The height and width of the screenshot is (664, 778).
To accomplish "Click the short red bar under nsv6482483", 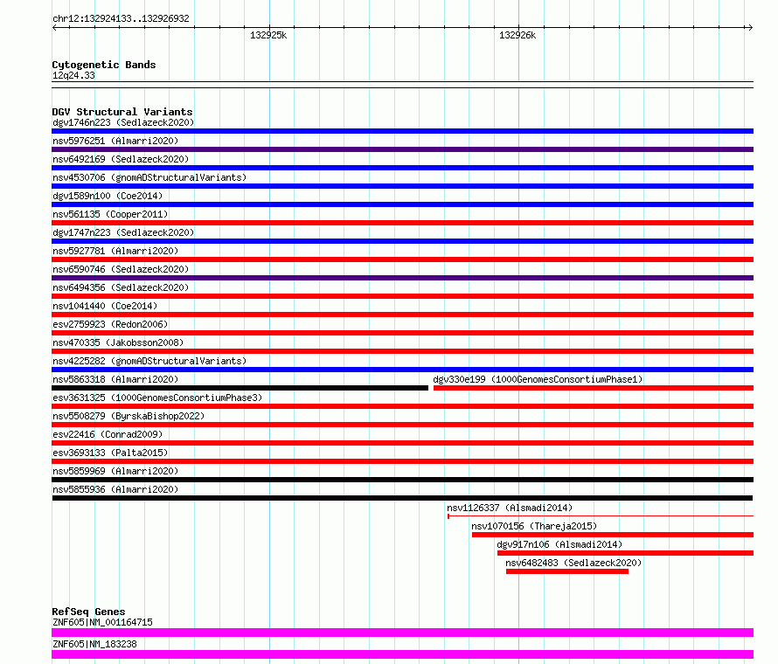I will pos(567,571).
